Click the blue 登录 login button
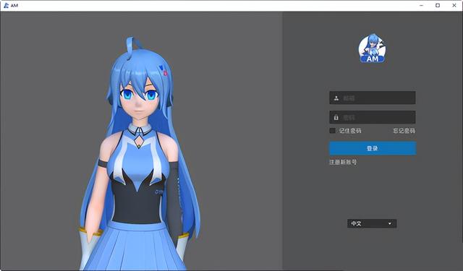Image resolution: width=463 pixels, height=271 pixels. coord(373,148)
